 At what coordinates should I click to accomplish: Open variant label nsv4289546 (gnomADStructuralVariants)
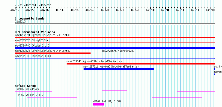(94, 61)
